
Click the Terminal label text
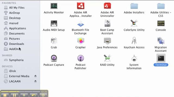[161, 65]
